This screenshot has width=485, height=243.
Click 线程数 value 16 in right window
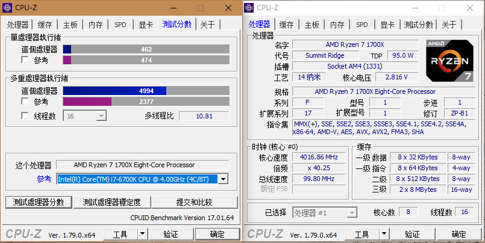465,212
